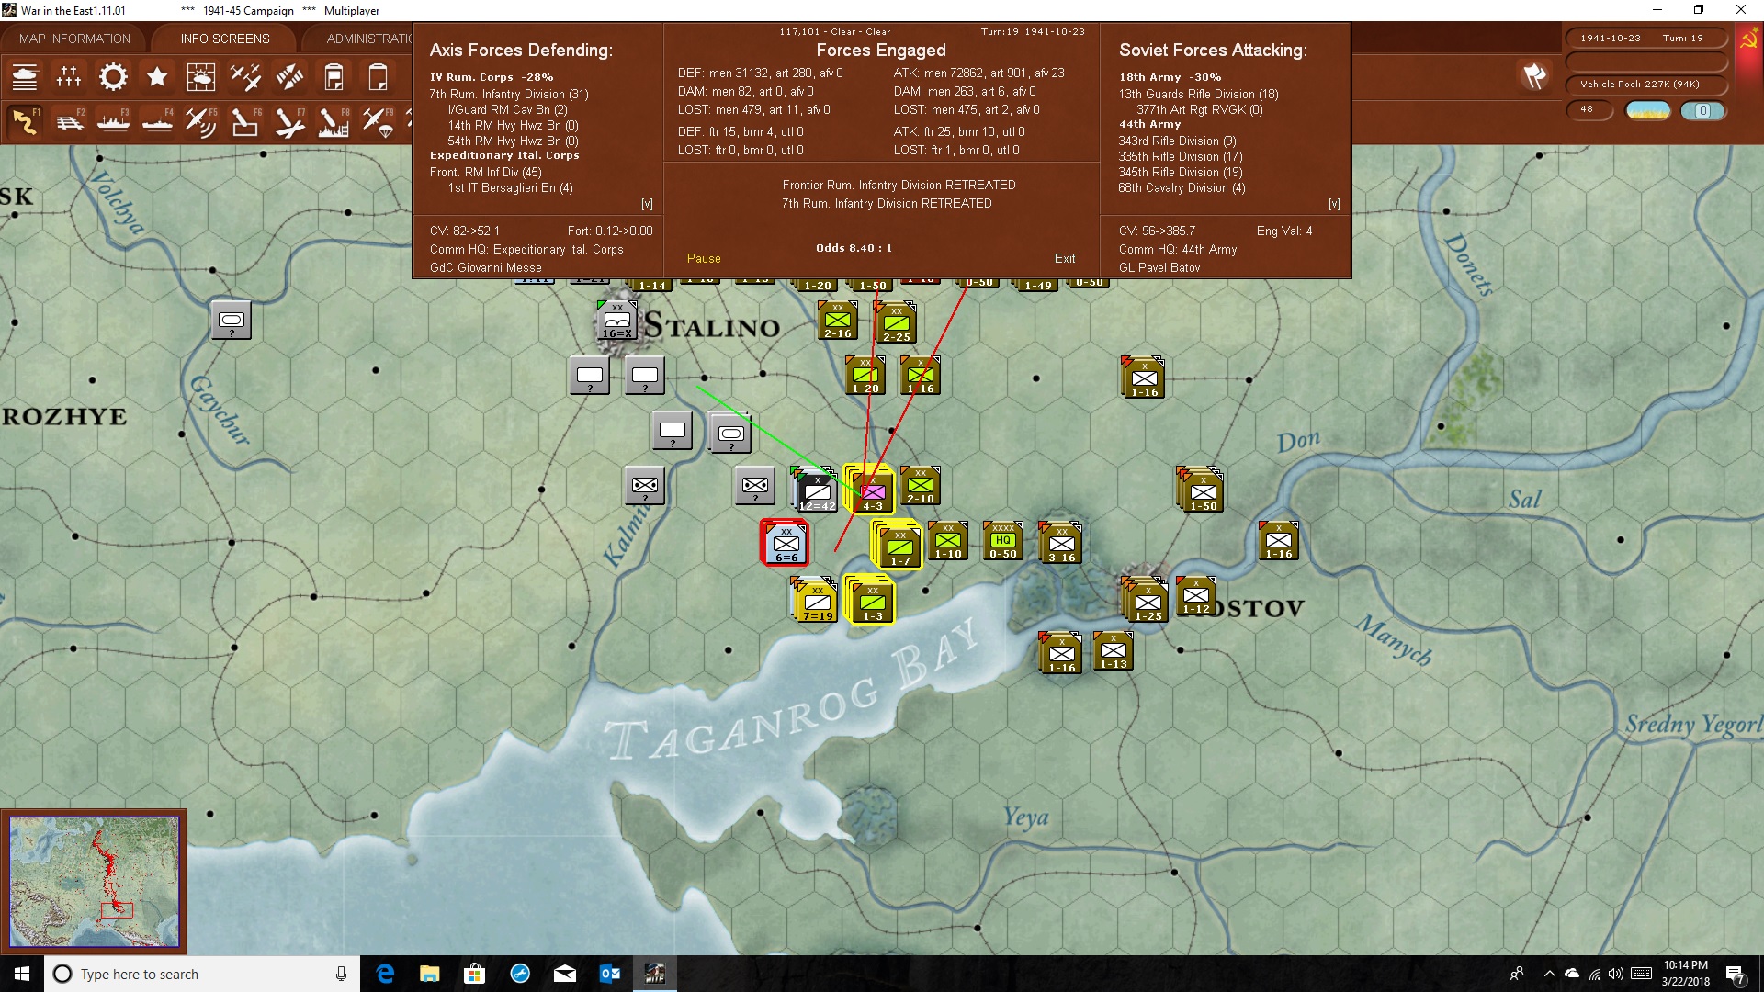The image size is (1764, 992).
Task: Open File Explorer from taskbar
Action: pyautogui.click(x=429, y=974)
